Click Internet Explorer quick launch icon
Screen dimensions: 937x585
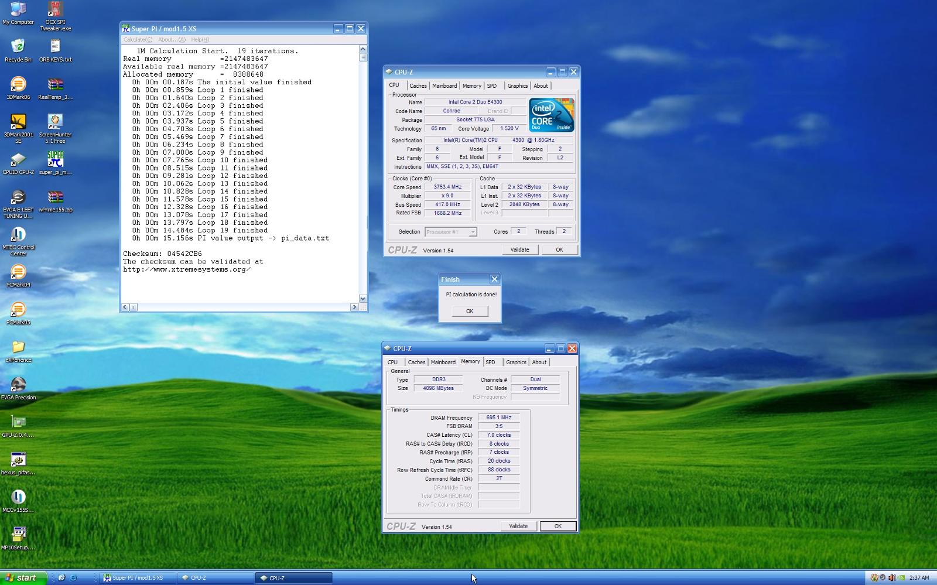[x=73, y=577]
